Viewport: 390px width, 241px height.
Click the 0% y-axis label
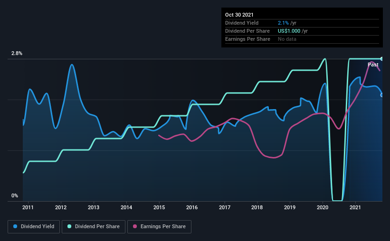tap(15, 195)
